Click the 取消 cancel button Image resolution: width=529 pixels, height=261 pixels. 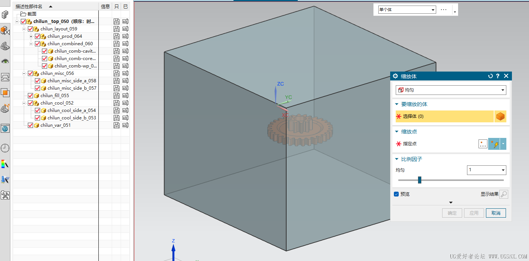(x=496, y=213)
